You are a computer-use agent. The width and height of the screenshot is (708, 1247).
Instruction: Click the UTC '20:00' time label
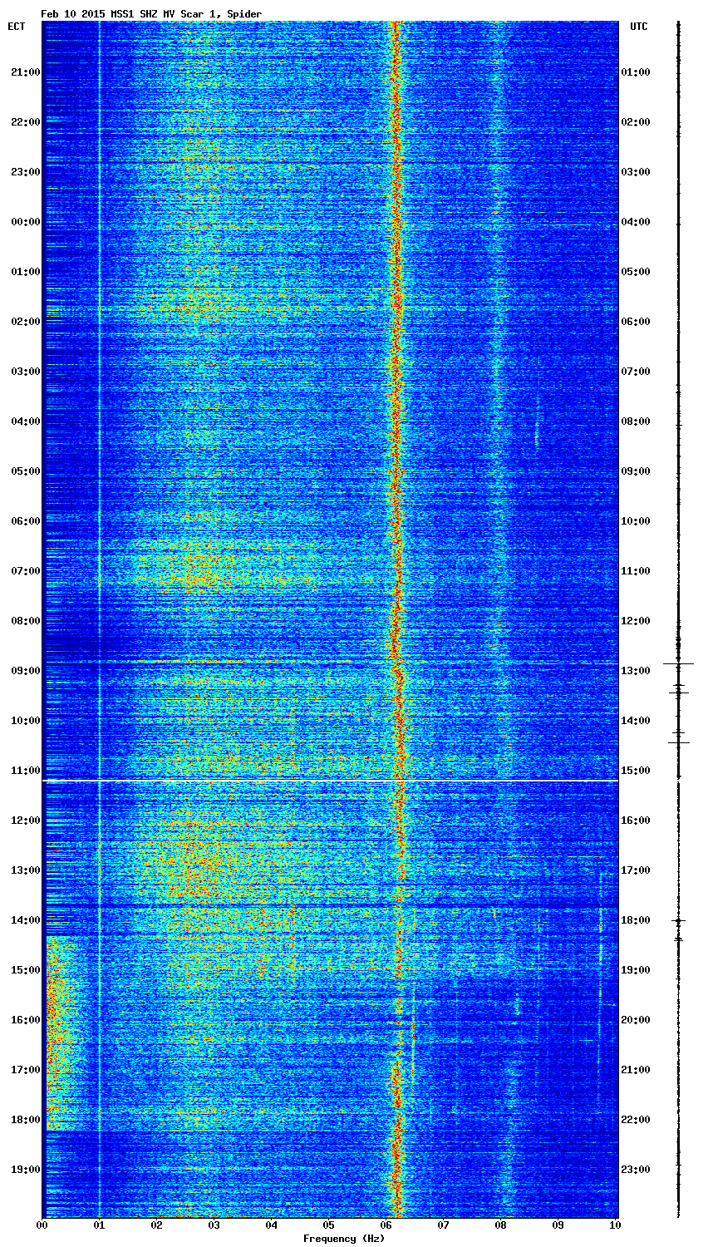coord(636,1020)
